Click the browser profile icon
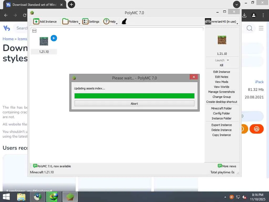 click(x=254, y=15)
